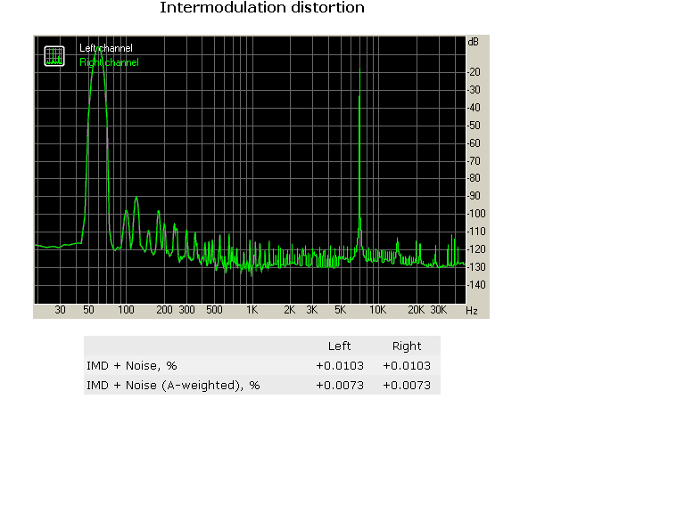
Task: Select the 'Right channel' legend label
Action: [109, 62]
